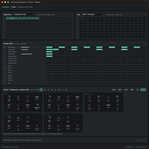This screenshot has height=149, width=149.
Task: Select Pad 4
Action: [x=52, y=90]
